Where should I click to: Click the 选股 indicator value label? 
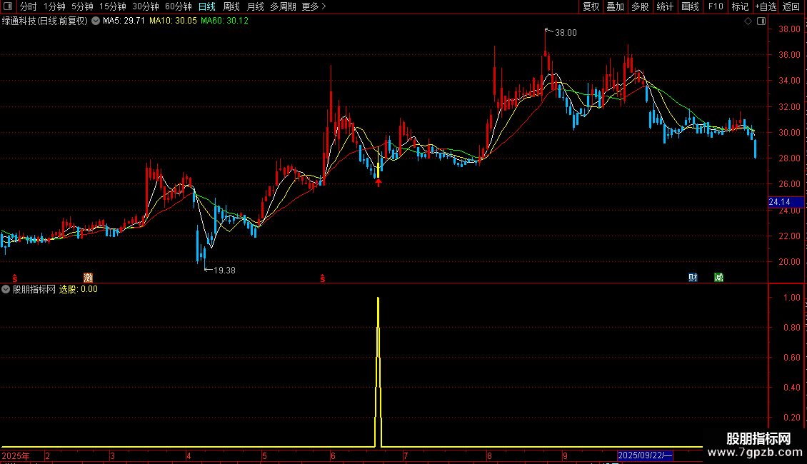(x=79, y=289)
